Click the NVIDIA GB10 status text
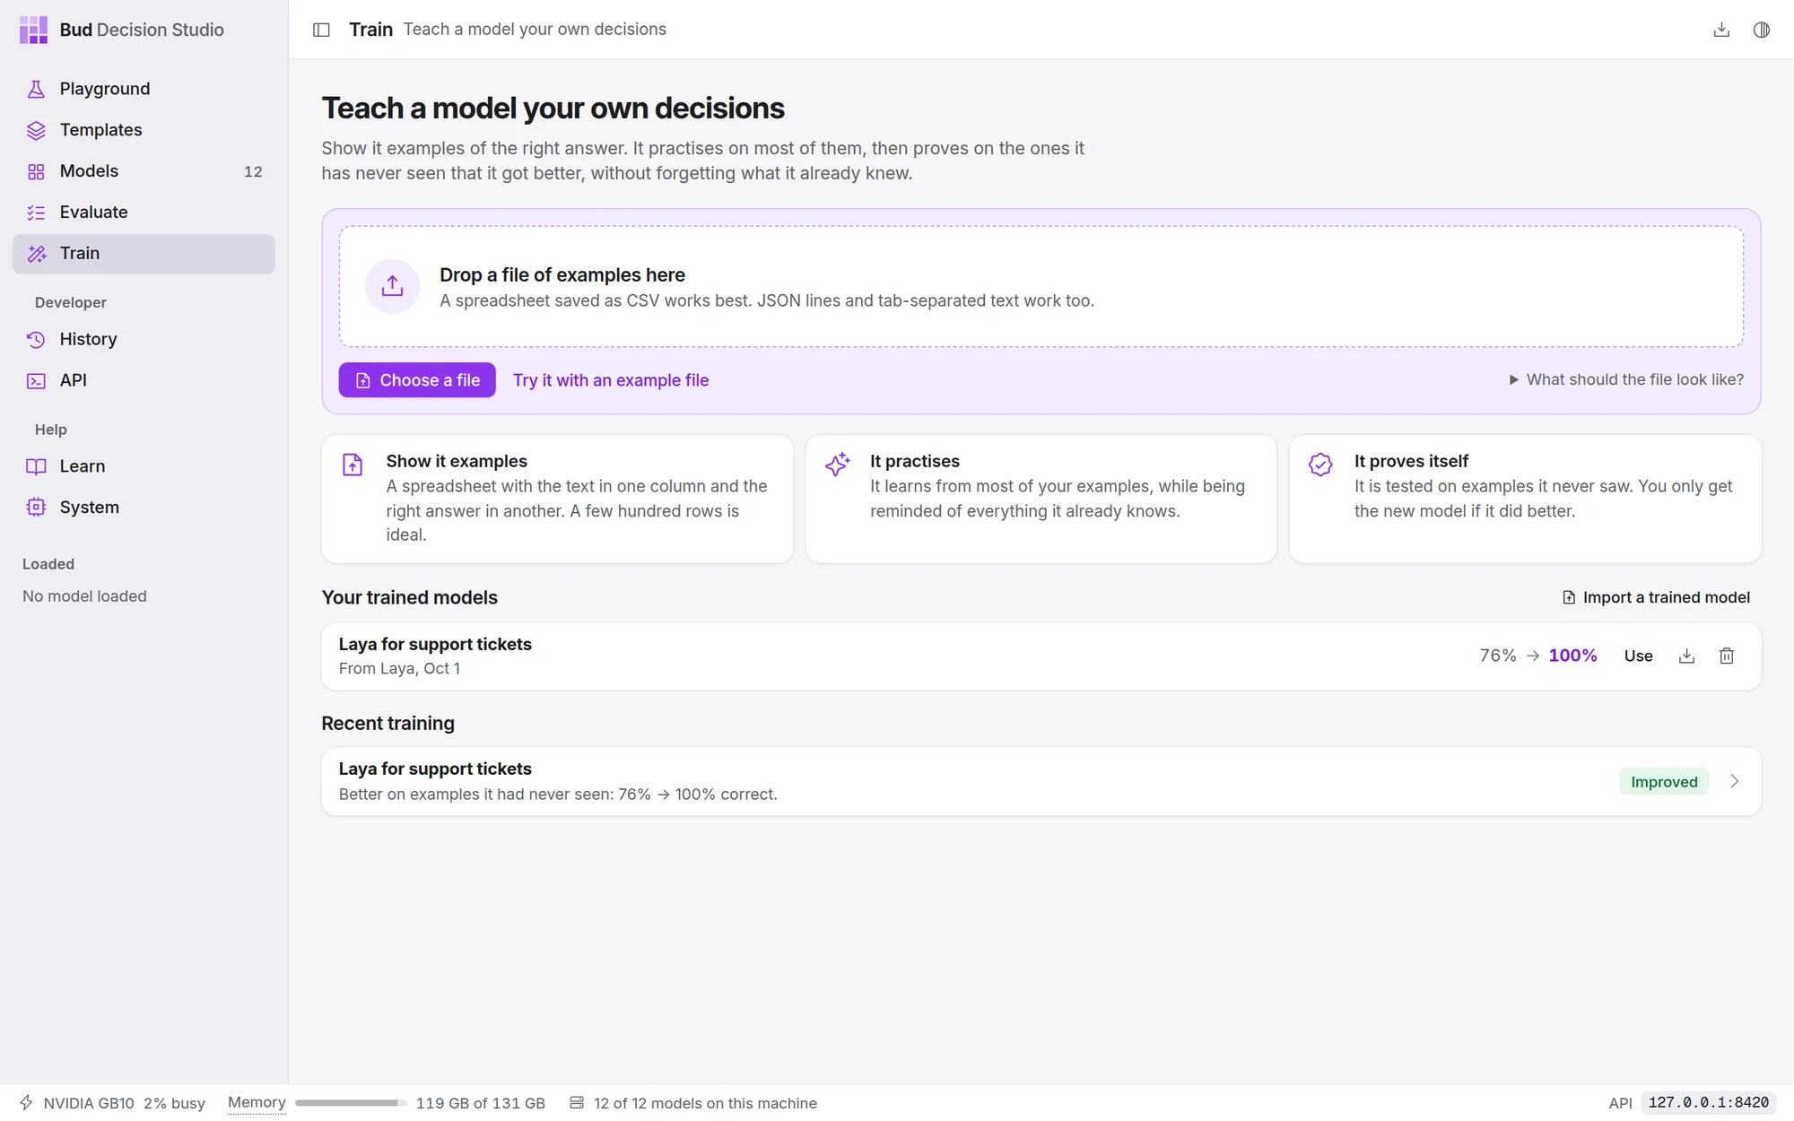This screenshot has height=1121, width=1794. [x=89, y=1103]
